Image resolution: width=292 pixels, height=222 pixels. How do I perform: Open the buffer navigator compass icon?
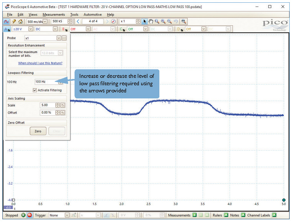(x=113, y=21)
